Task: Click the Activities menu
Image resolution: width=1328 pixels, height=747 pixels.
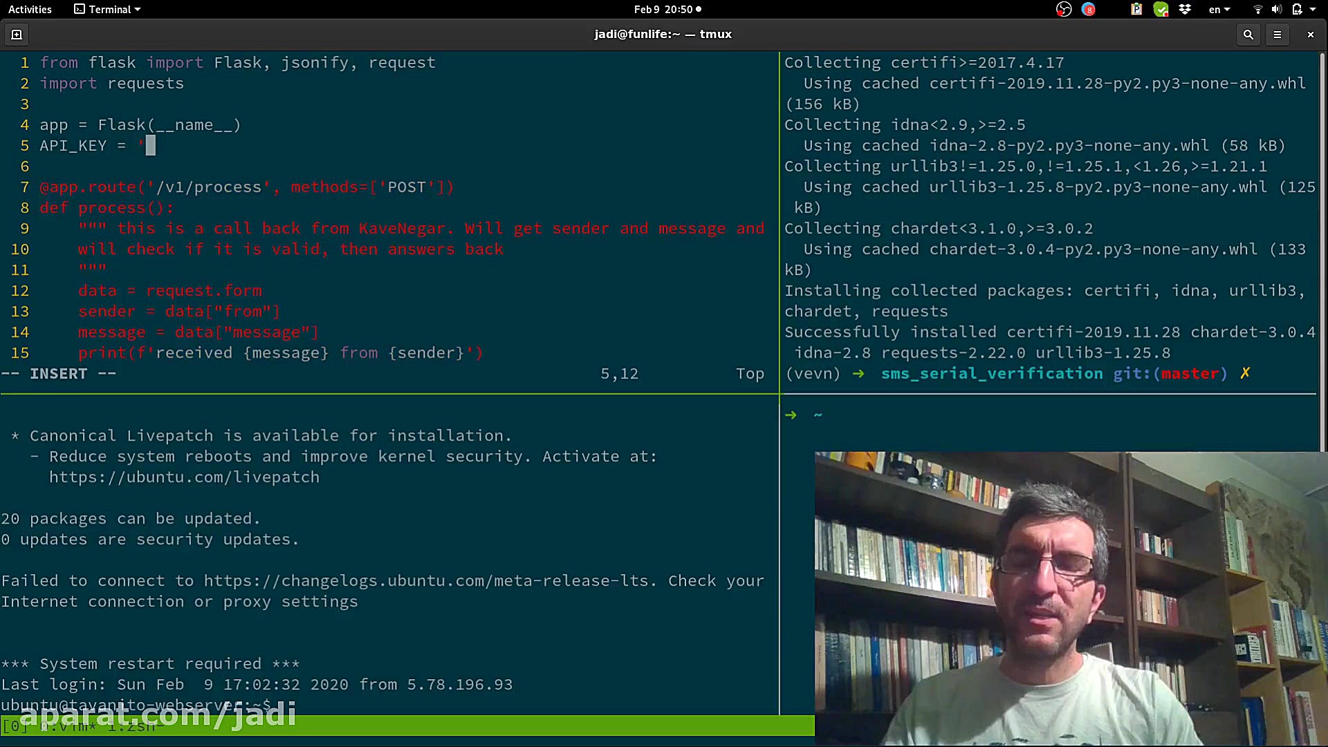Action: tap(30, 9)
